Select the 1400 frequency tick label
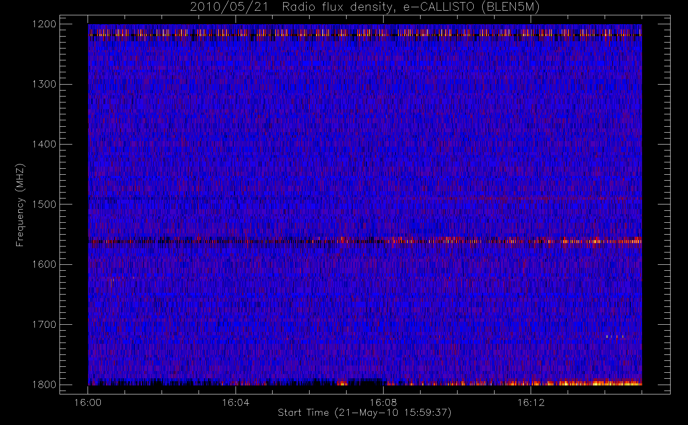Screen dimensions: 688x425 [44, 144]
